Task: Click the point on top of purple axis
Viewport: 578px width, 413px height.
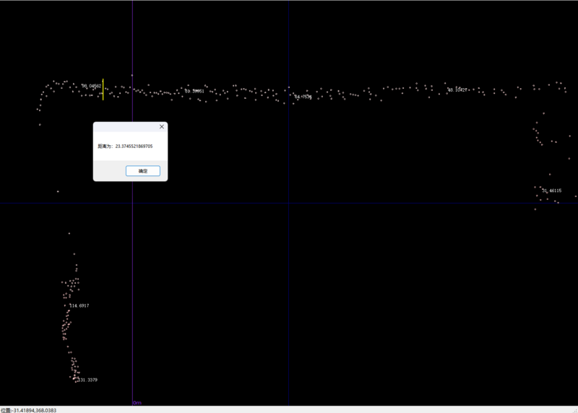Action: 132,74
